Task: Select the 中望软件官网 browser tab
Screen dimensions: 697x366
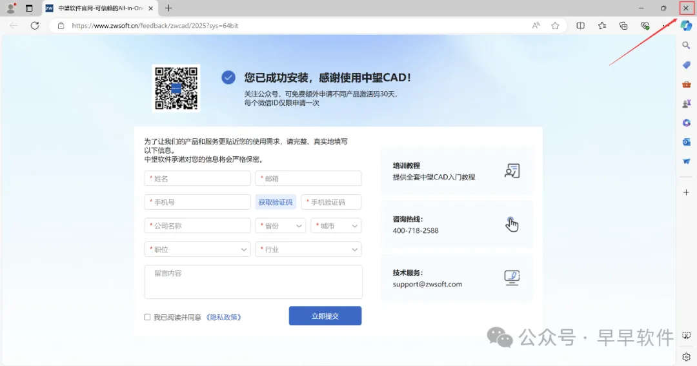Action: [x=100, y=8]
